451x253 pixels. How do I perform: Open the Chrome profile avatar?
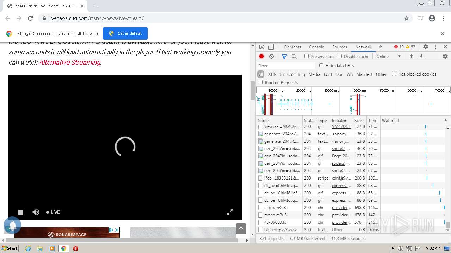coord(432,18)
